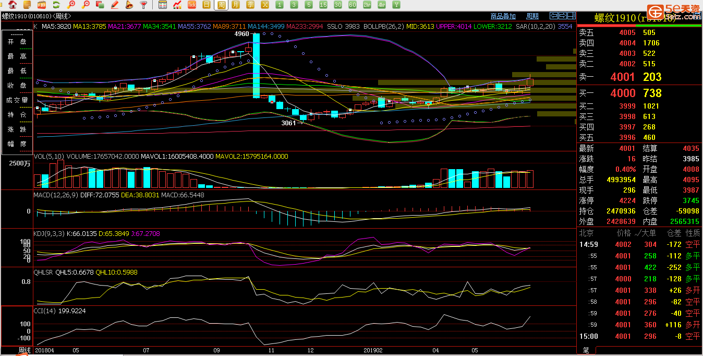Switch to 60-minute chart
This screenshot has height=356, width=703.
point(353,5)
